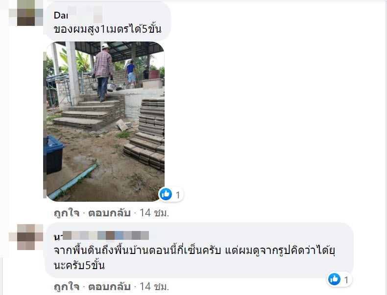The width and height of the screenshot is (387, 295).
Task: Click the 14 ชม. timestamp under the photo comment
Action: pyautogui.click(x=154, y=213)
